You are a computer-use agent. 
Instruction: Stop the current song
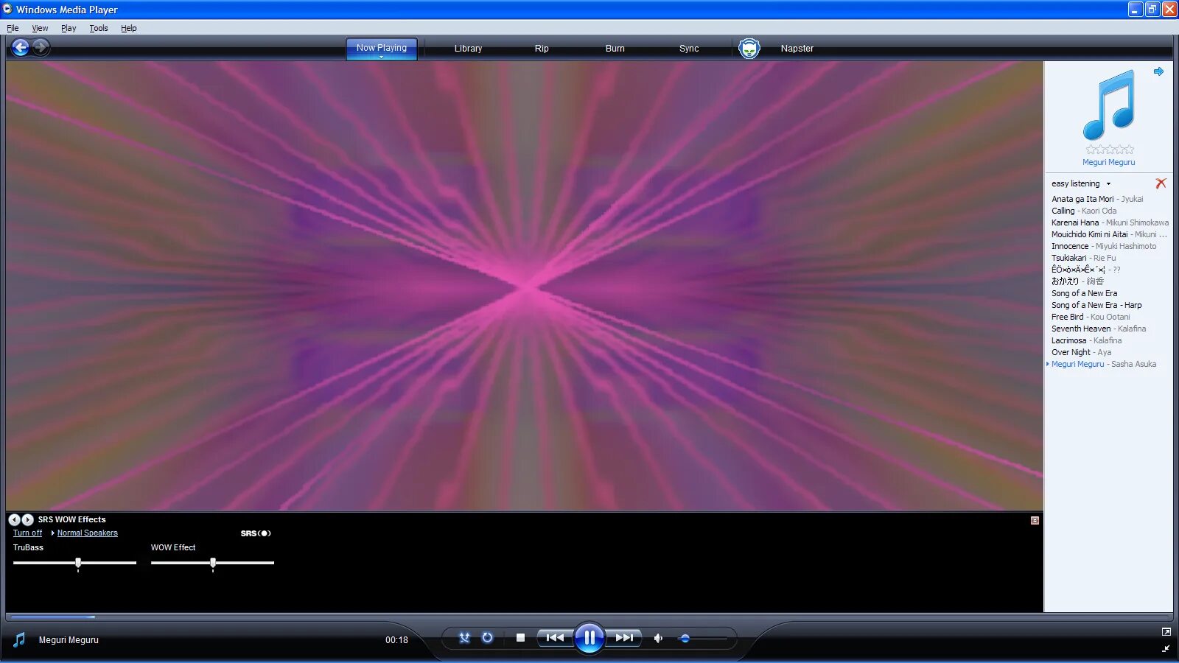520,638
